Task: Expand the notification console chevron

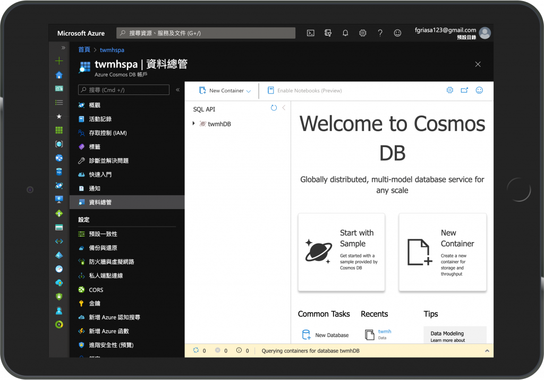Action: [487, 350]
